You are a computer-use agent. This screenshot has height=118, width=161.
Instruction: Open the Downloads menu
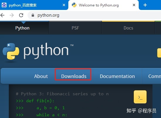point(74,76)
